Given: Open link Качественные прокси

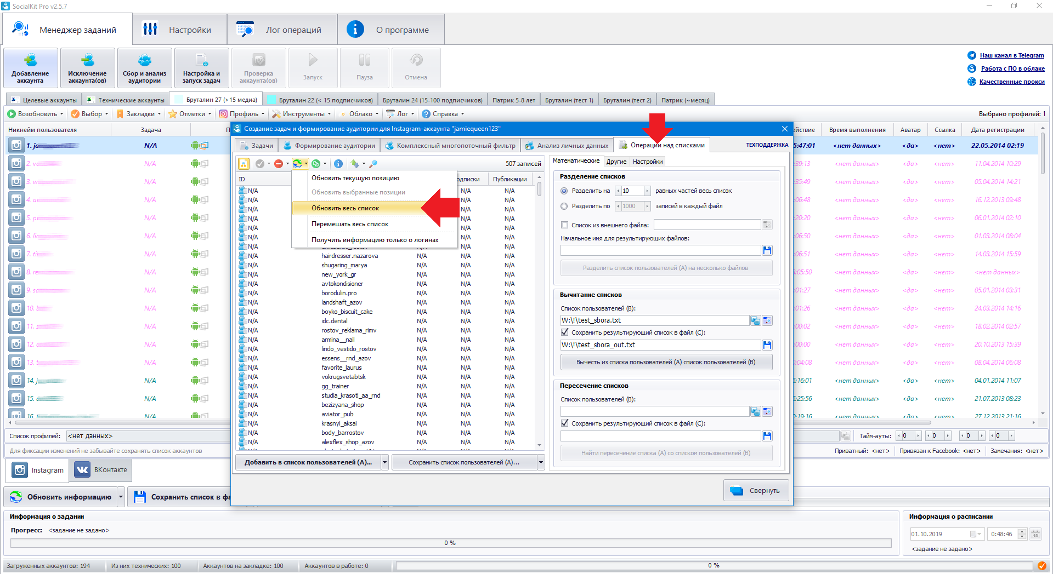Looking at the screenshot, I should click(x=1012, y=82).
